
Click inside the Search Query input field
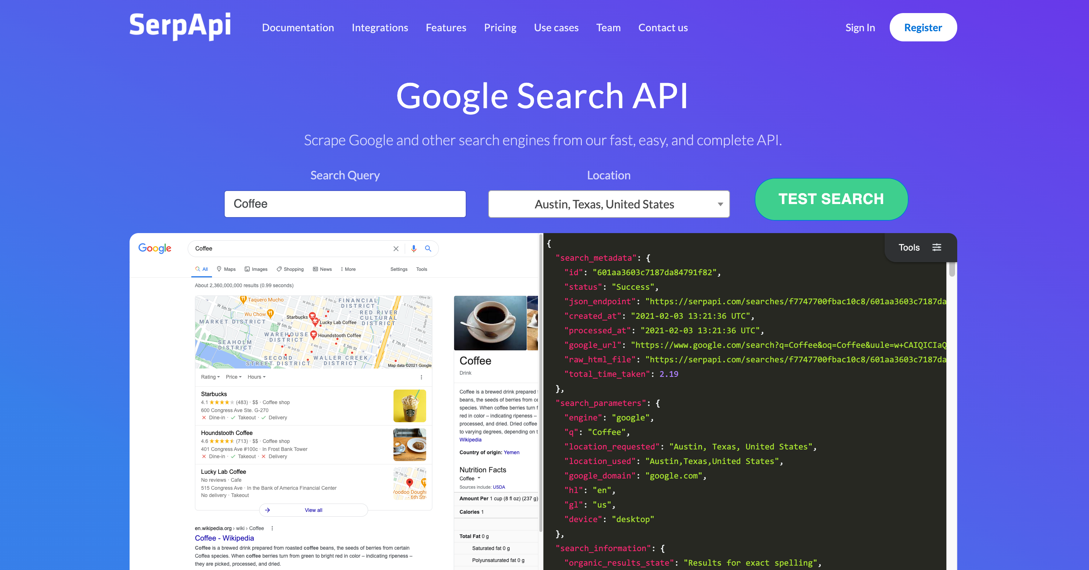tap(345, 204)
